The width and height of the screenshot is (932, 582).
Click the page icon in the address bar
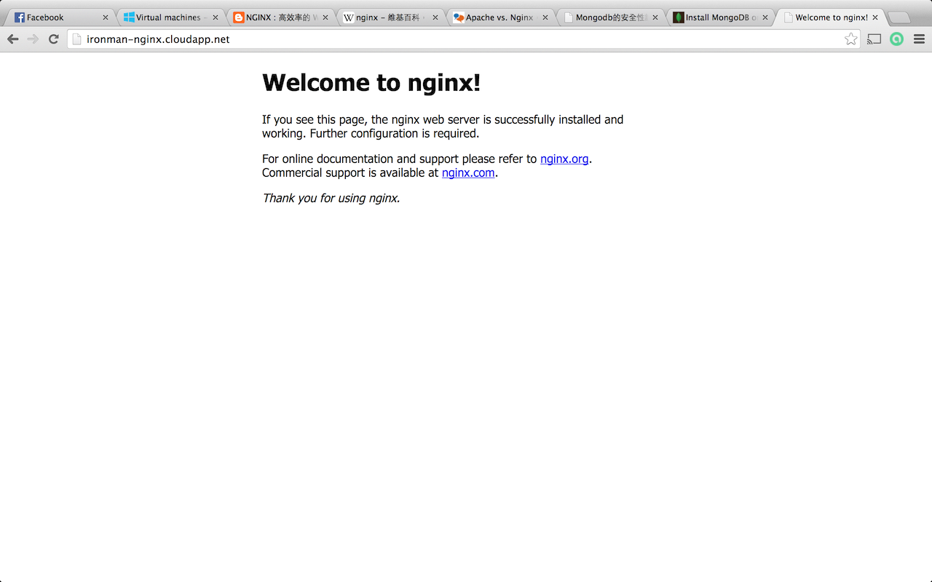point(76,39)
